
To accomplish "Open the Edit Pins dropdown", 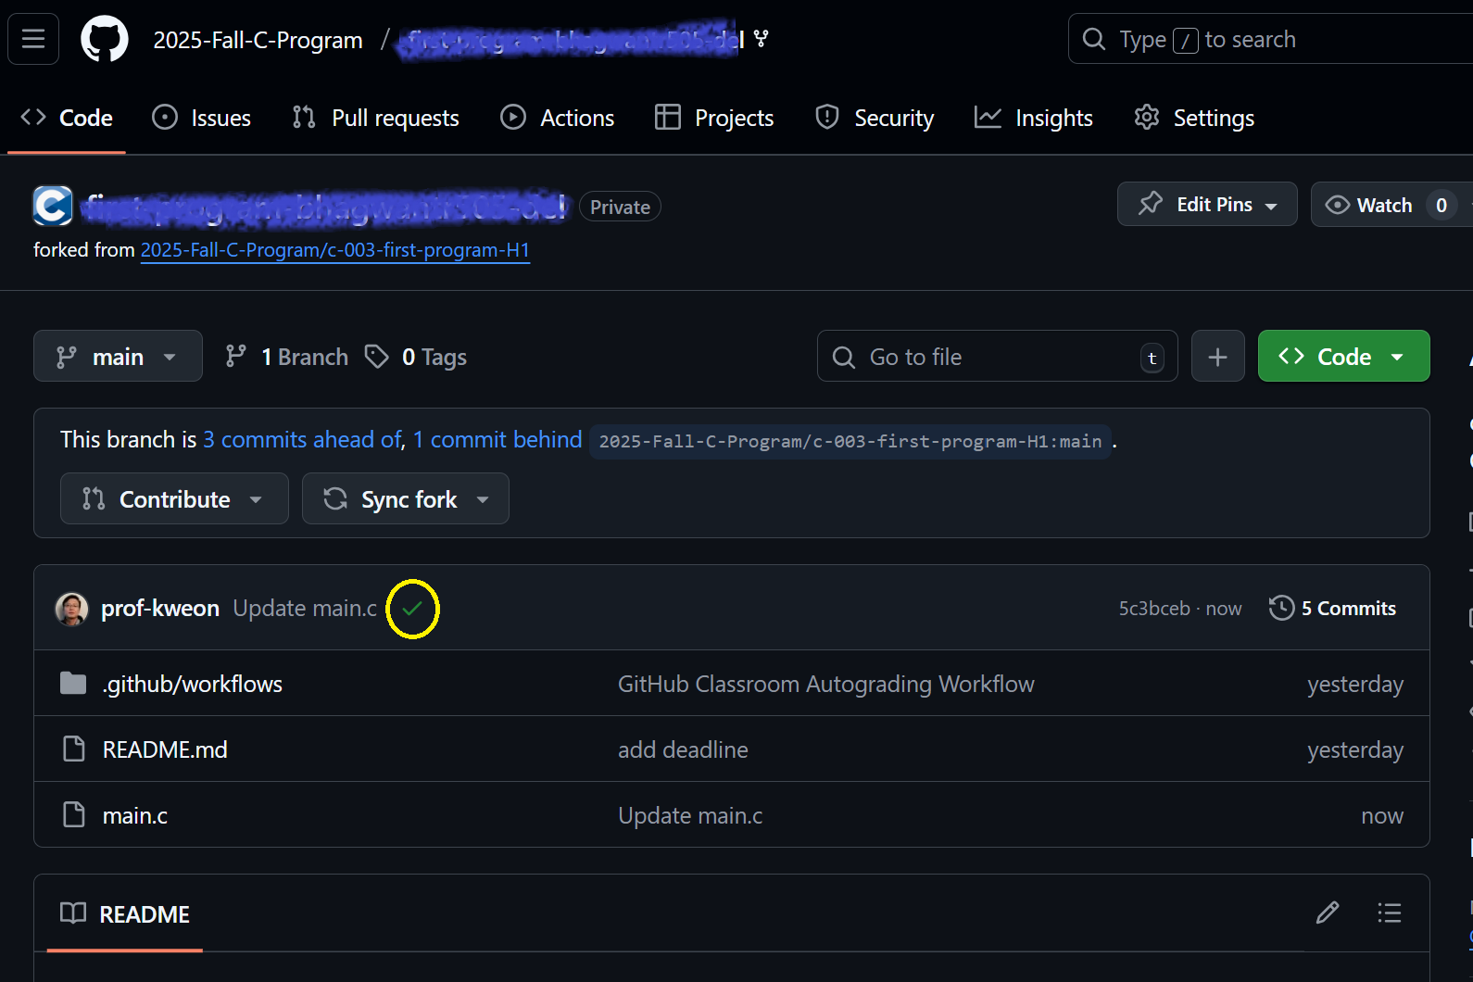I will tap(1206, 205).
